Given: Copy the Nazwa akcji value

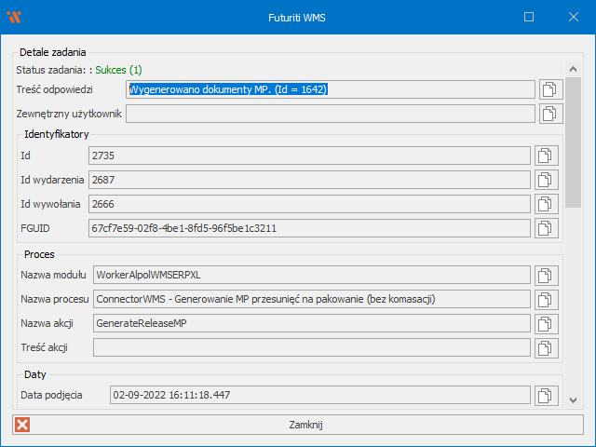Looking at the screenshot, I should pyautogui.click(x=546, y=324).
